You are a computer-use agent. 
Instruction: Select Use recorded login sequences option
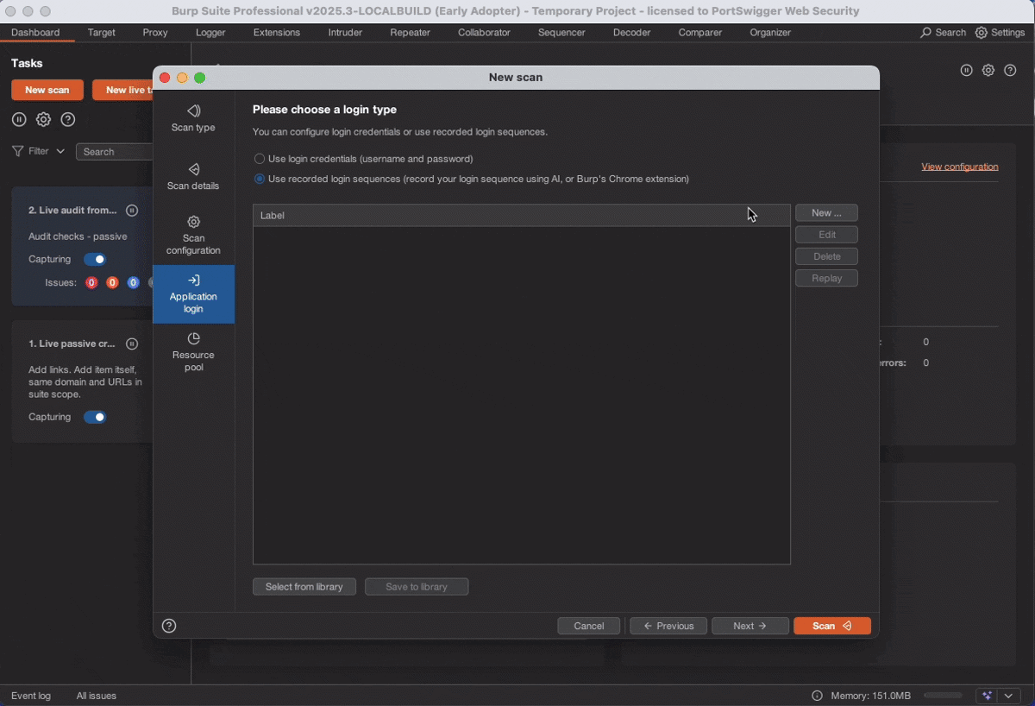[x=260, y=179]
